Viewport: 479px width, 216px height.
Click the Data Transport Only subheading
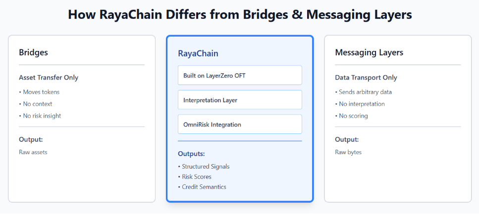366,78
